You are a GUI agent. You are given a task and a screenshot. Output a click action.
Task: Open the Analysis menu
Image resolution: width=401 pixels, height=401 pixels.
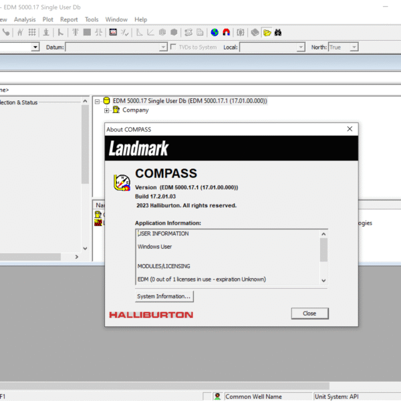pyautogui.click(x=25, y=19)
